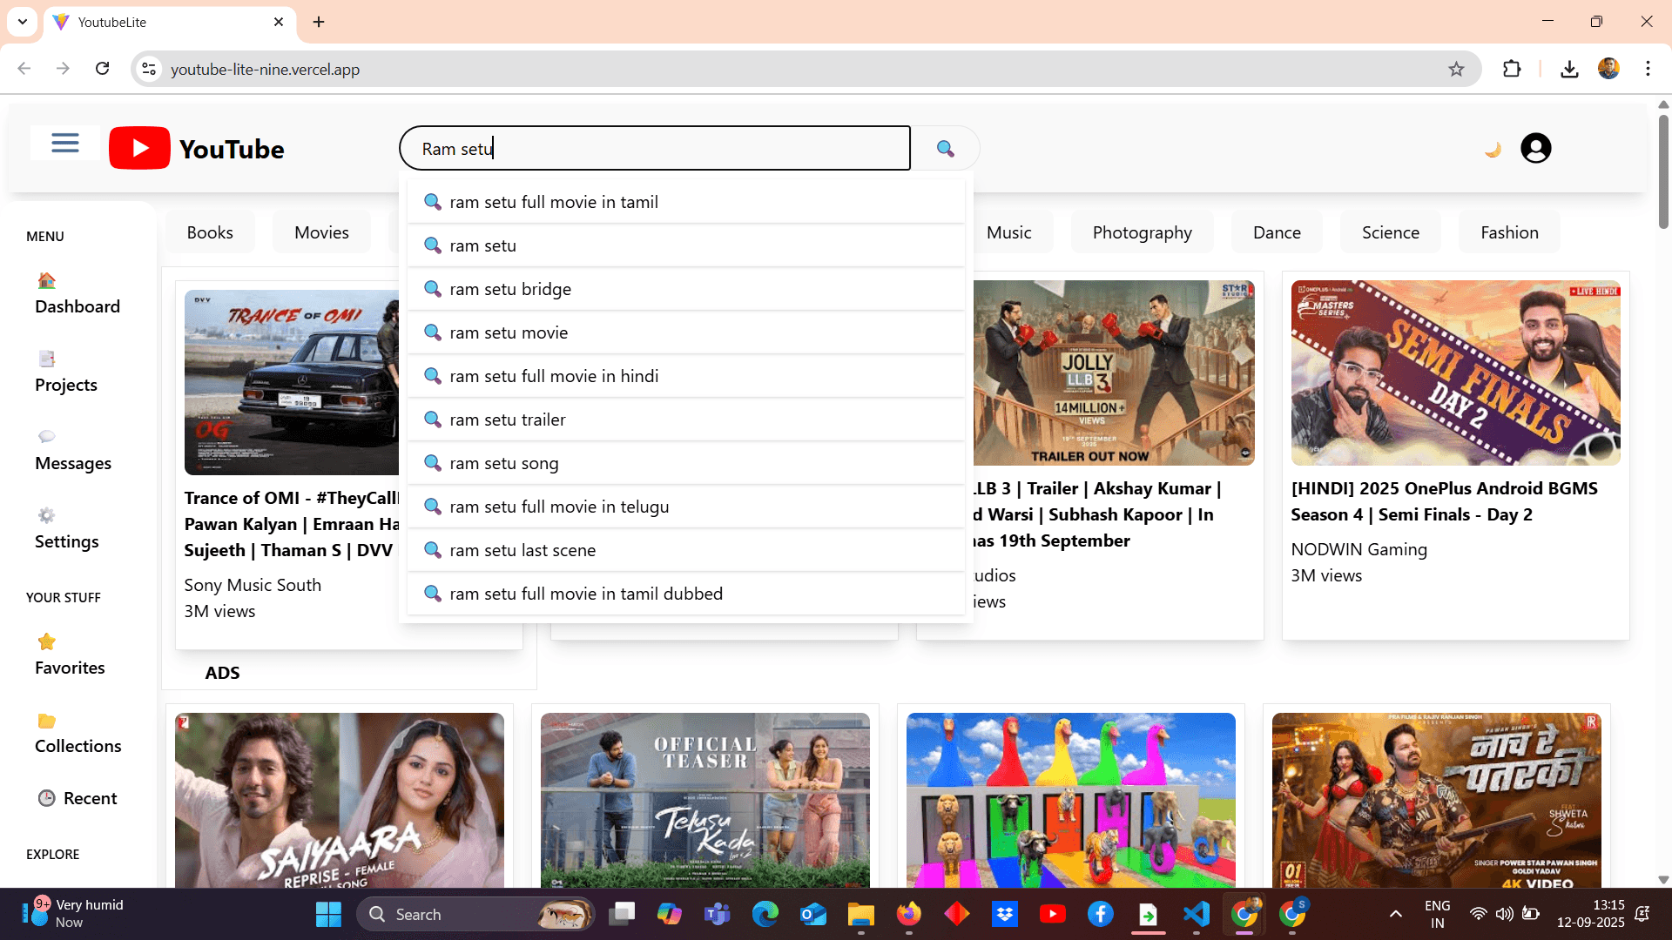Image resolution: width=1672 pixels, height=940 pixels.
Task: View site information icon in address bar
Action: (150, 69)
